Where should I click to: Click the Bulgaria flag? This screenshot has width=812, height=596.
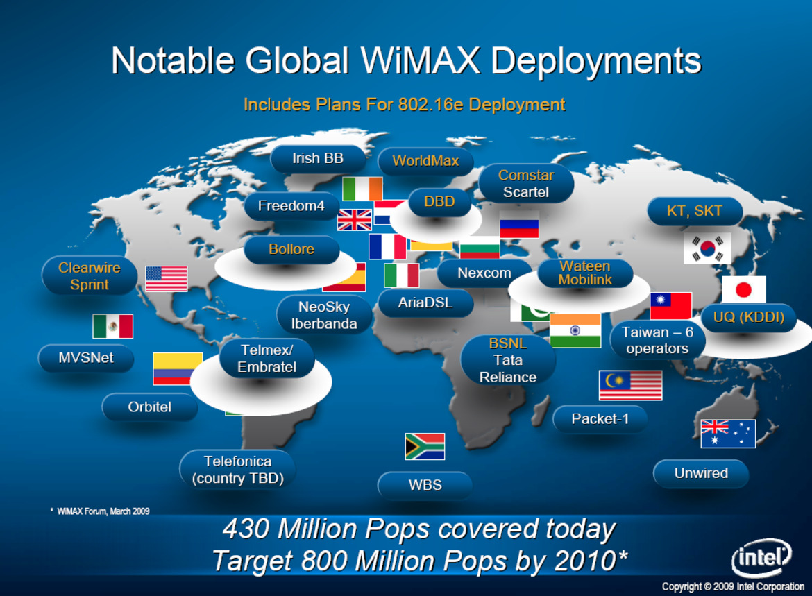[480, 248]
